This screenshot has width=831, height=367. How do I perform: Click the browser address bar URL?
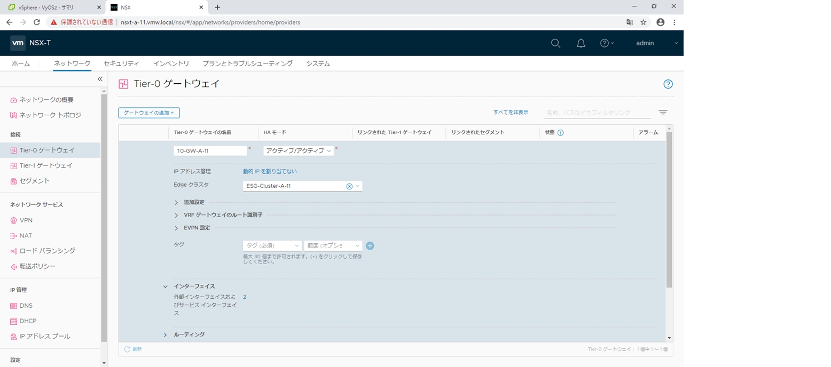click(210, 22)
